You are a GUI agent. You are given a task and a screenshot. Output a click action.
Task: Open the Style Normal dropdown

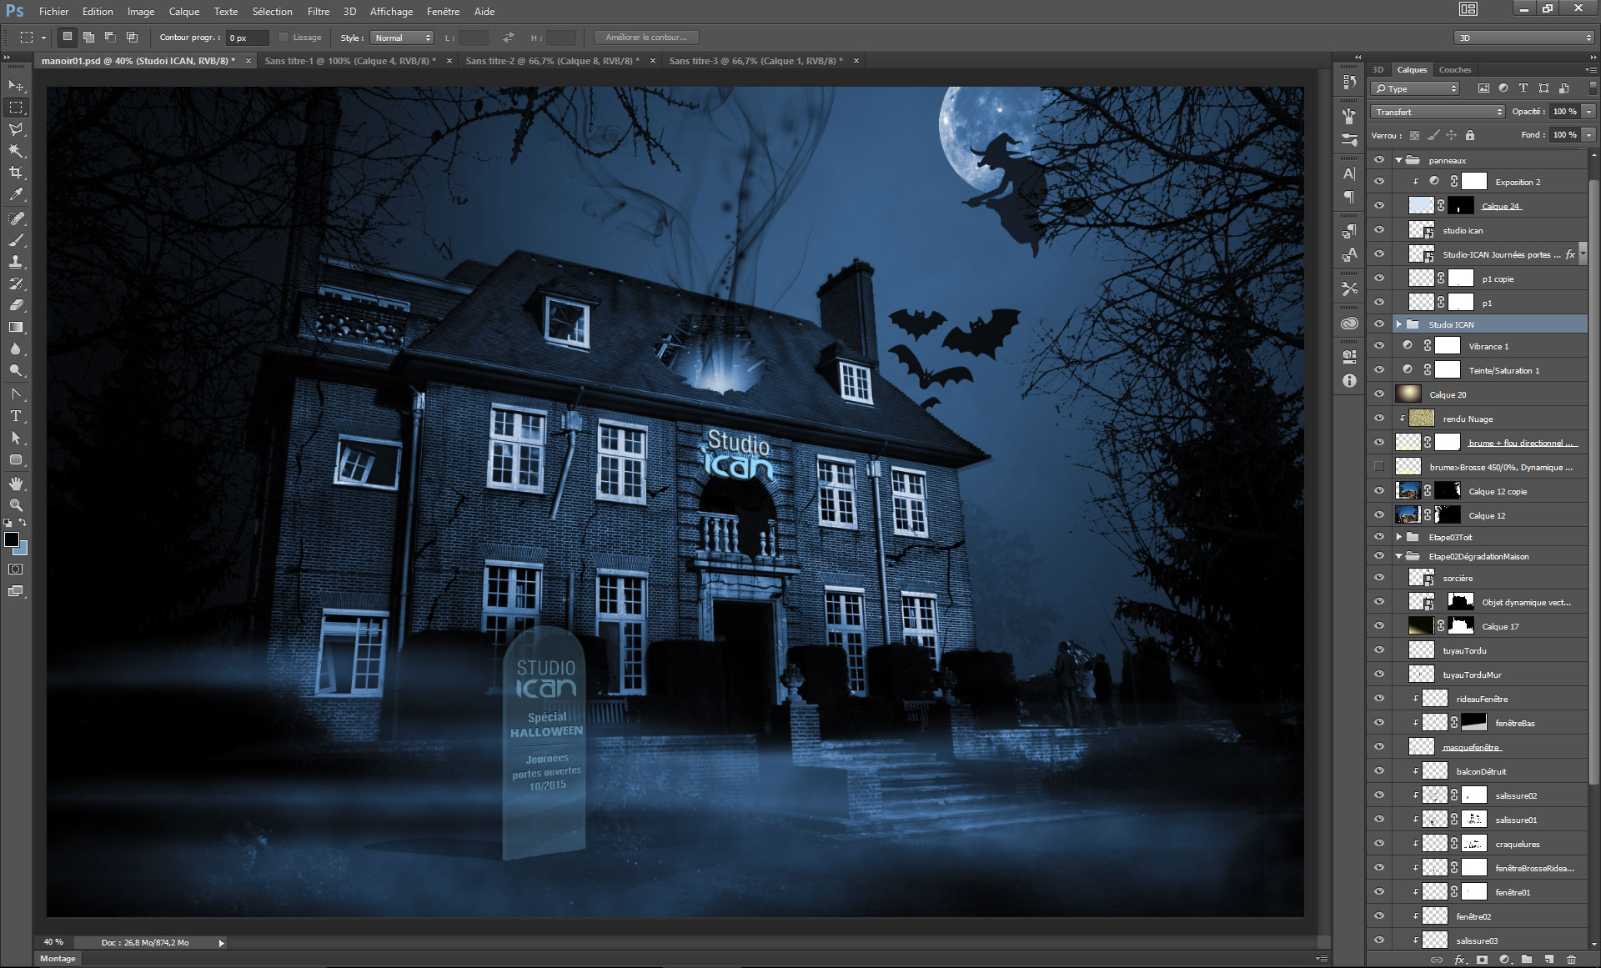402,38
